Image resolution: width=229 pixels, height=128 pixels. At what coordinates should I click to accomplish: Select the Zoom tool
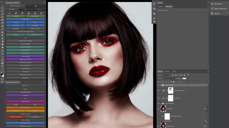click(x=2, y=66)
